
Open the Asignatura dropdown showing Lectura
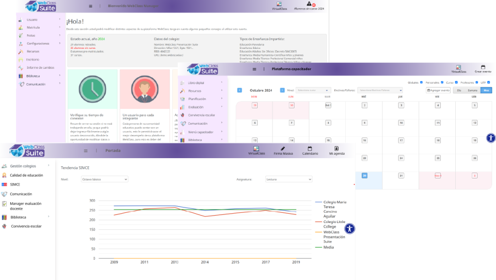289,179
